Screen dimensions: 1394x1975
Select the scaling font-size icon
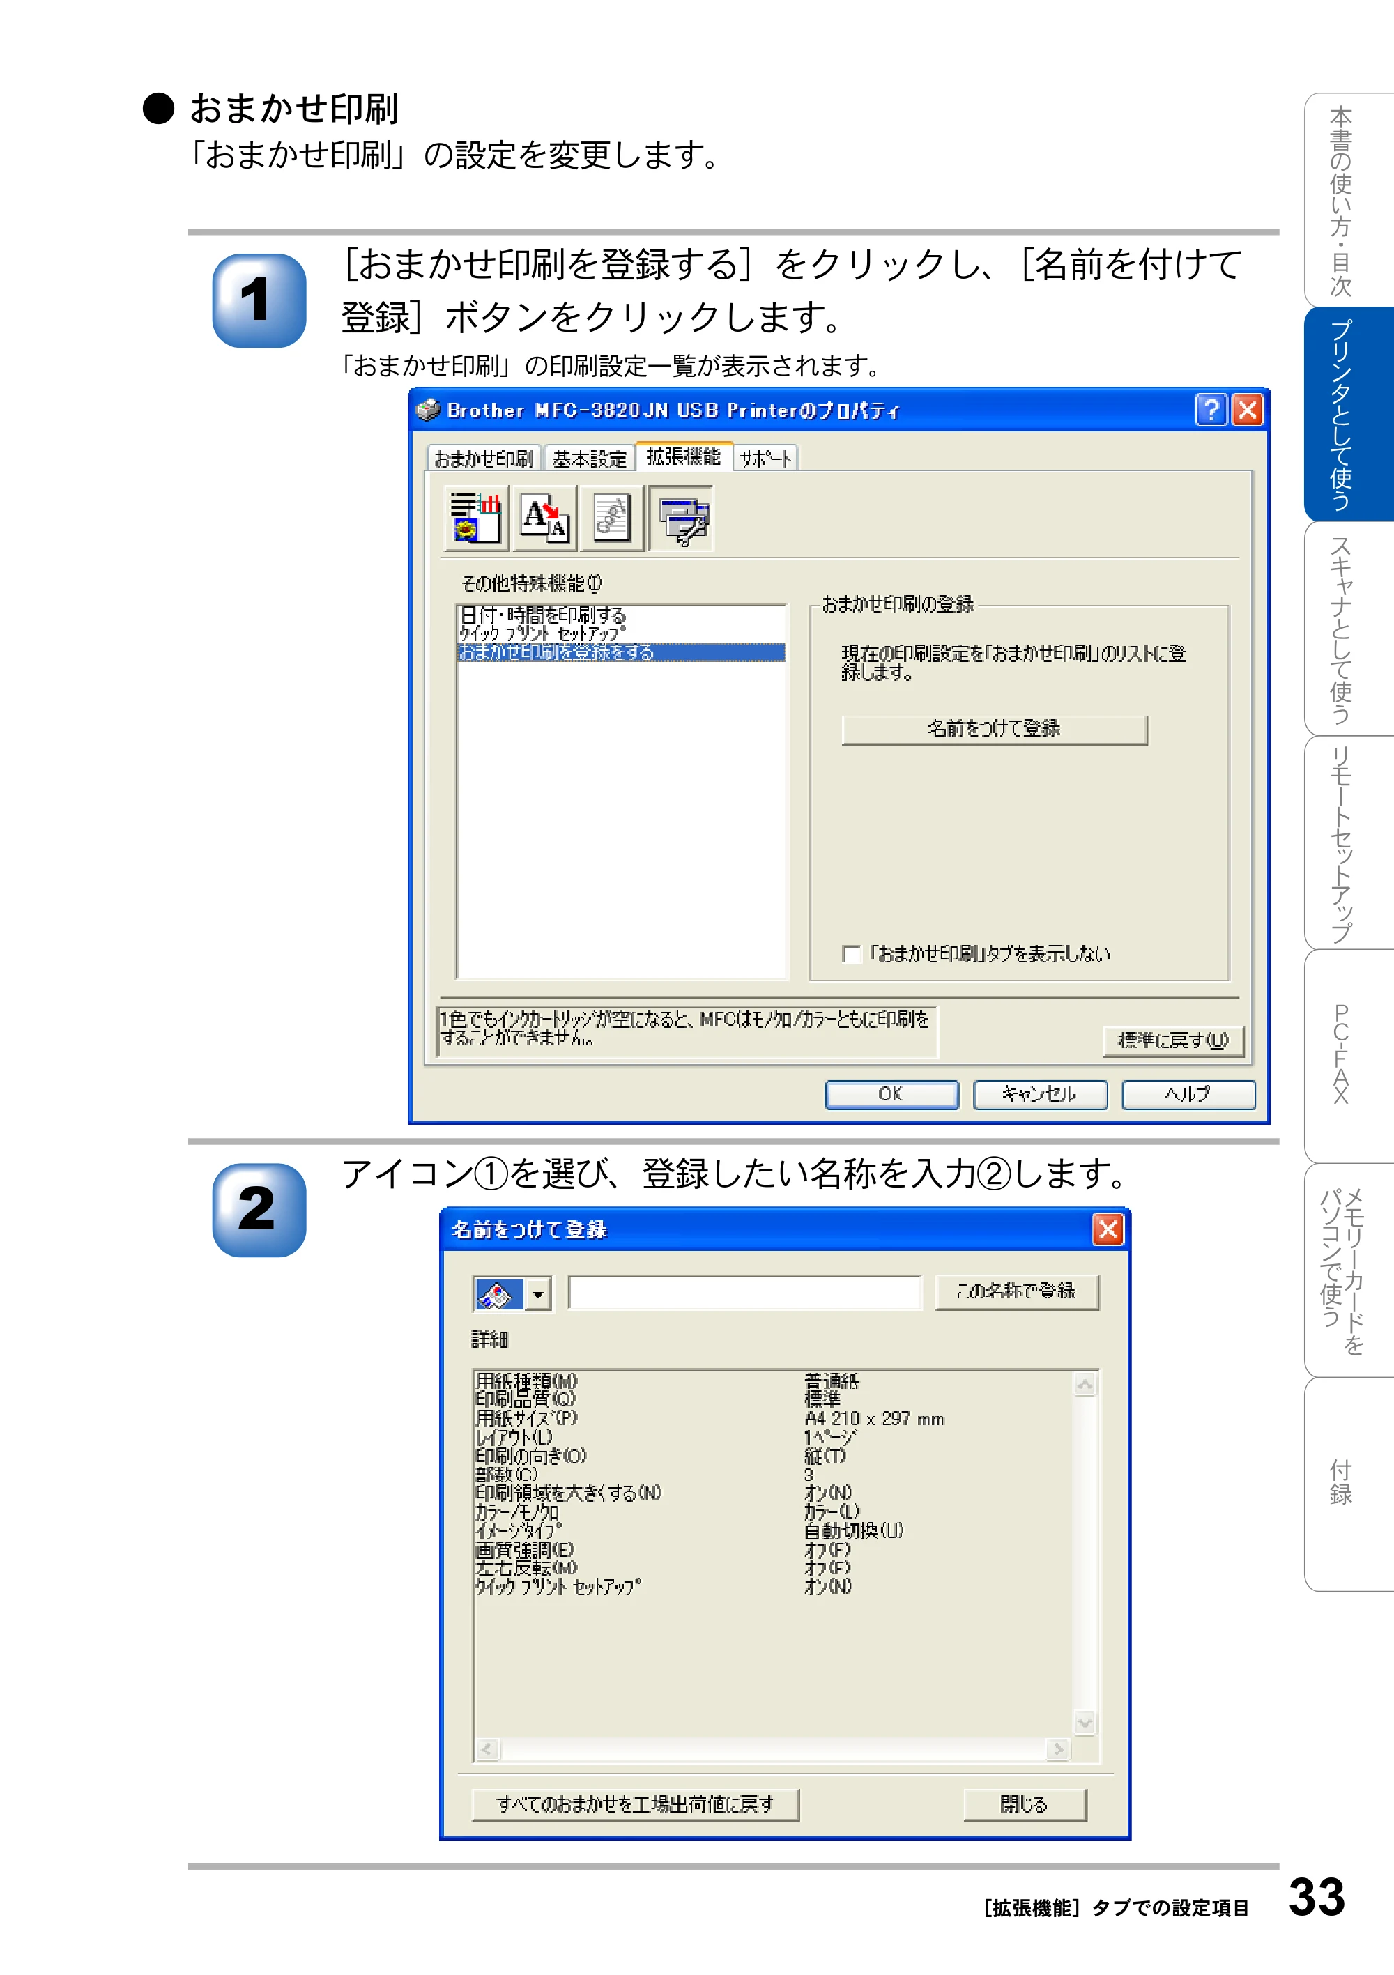pyautogui.click(x=544, y=517)
